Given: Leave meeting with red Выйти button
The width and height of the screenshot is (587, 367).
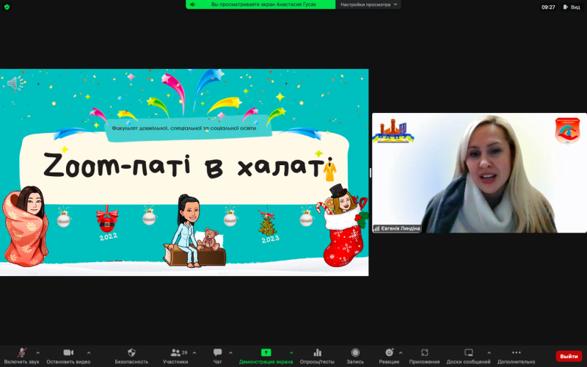Looking at the screenshot, I should coord(569,356).
